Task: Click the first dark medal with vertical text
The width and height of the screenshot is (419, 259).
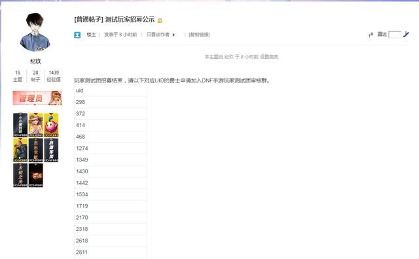Action: [x=20, y=125]
